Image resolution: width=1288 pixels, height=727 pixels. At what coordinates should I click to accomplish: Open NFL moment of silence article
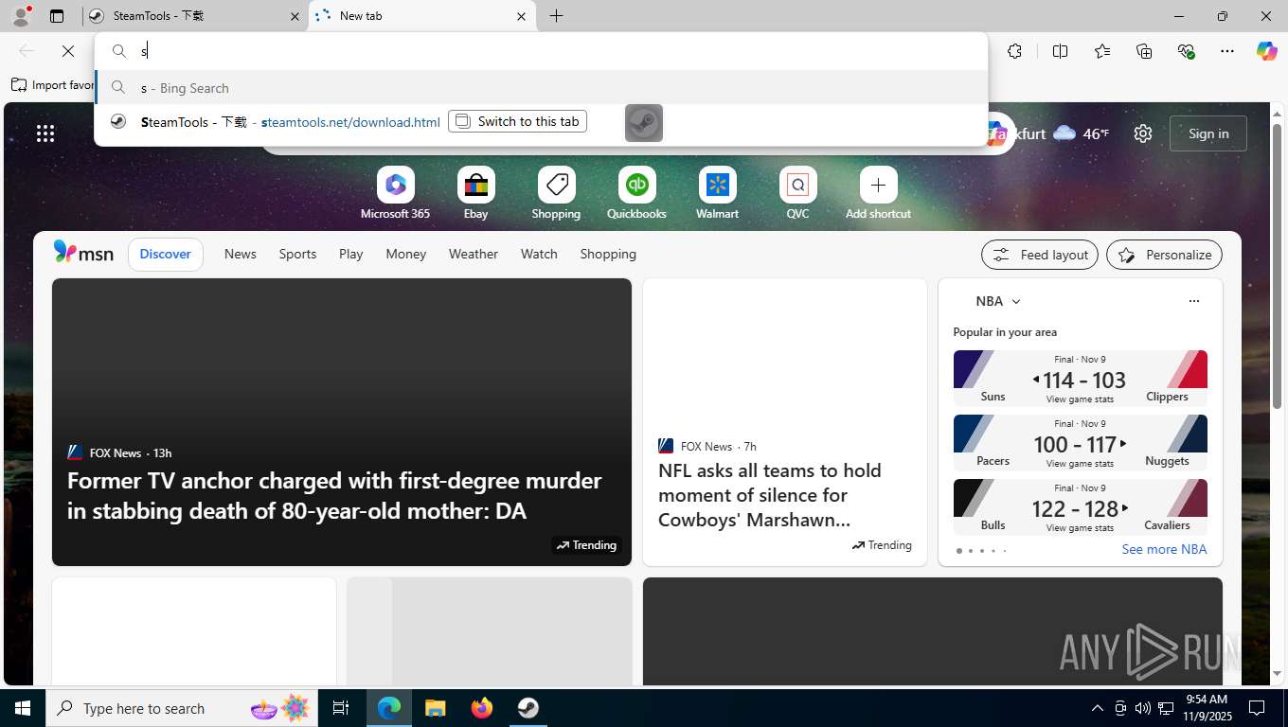tap(770, 495)
